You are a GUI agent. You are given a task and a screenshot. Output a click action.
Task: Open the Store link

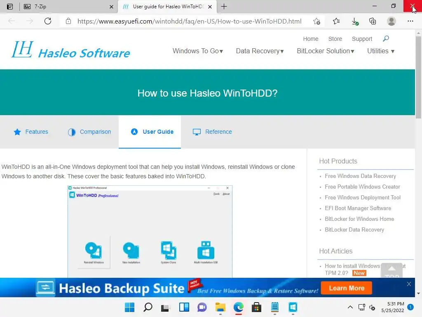coord(335,39)
